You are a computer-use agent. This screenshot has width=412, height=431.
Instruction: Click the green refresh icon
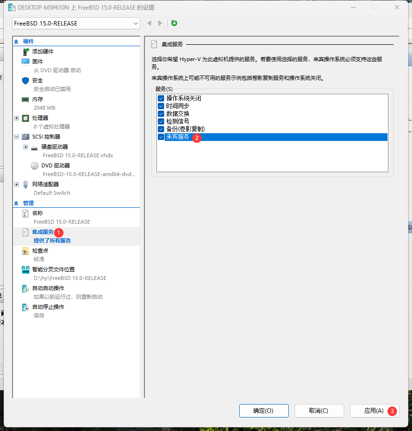tap(174, 23)
